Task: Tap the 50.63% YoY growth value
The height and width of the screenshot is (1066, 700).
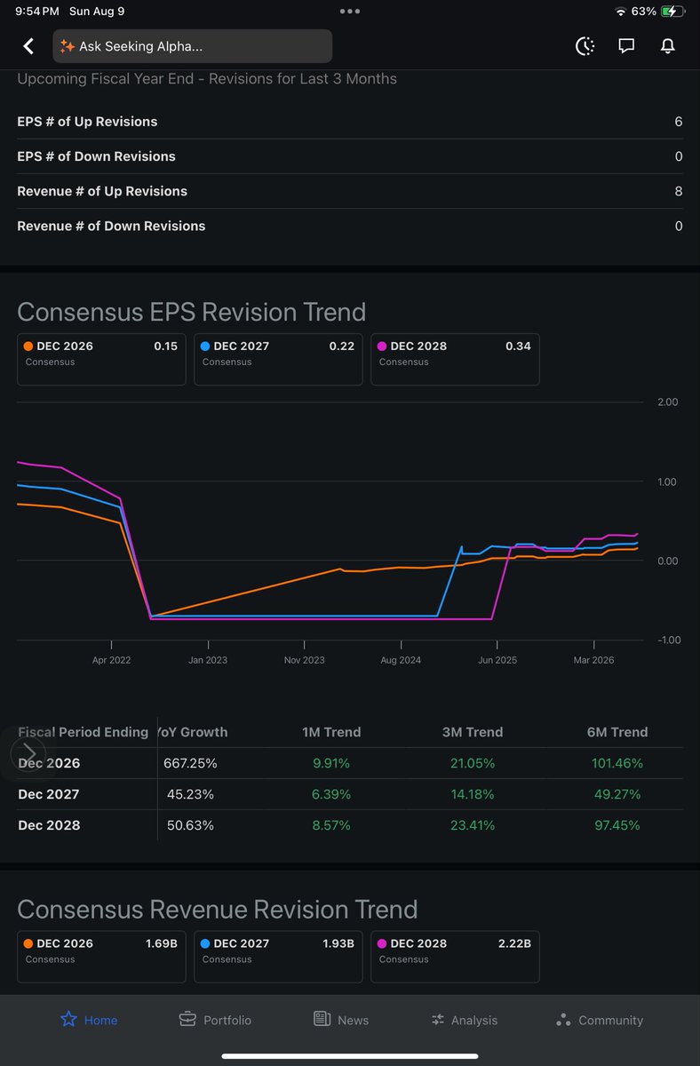Action: pos(190,825)
